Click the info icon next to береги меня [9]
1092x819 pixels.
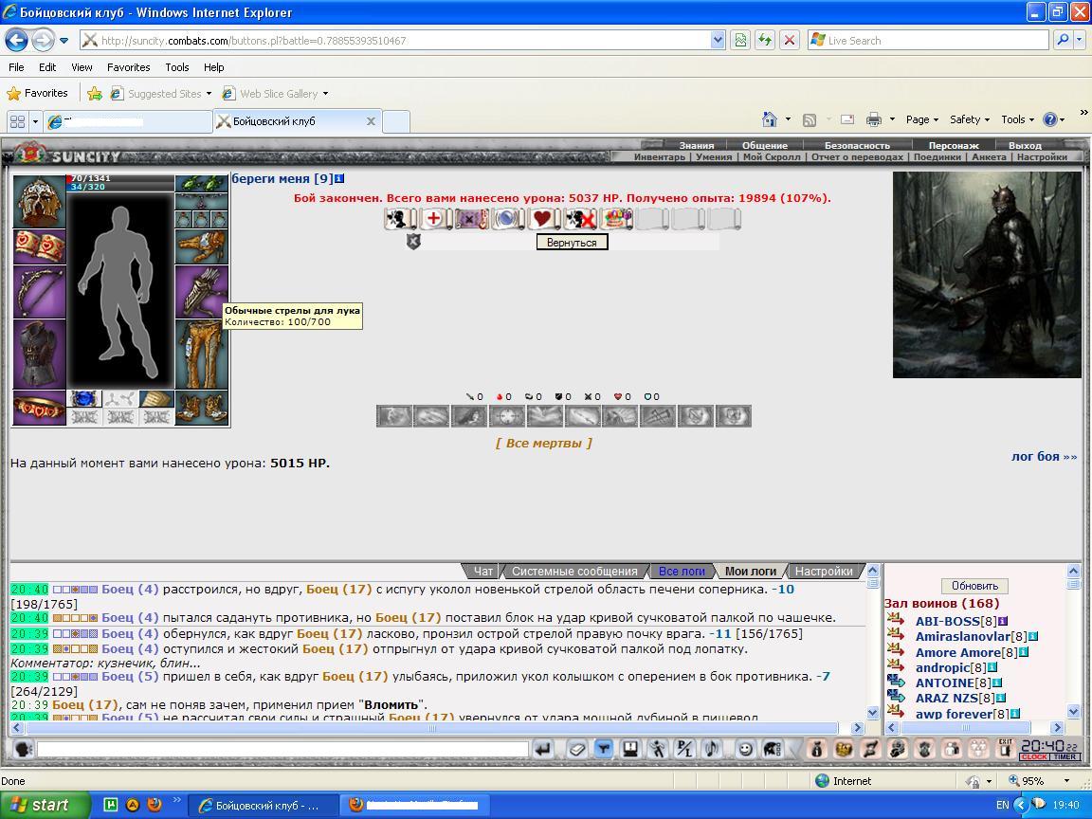340,179
